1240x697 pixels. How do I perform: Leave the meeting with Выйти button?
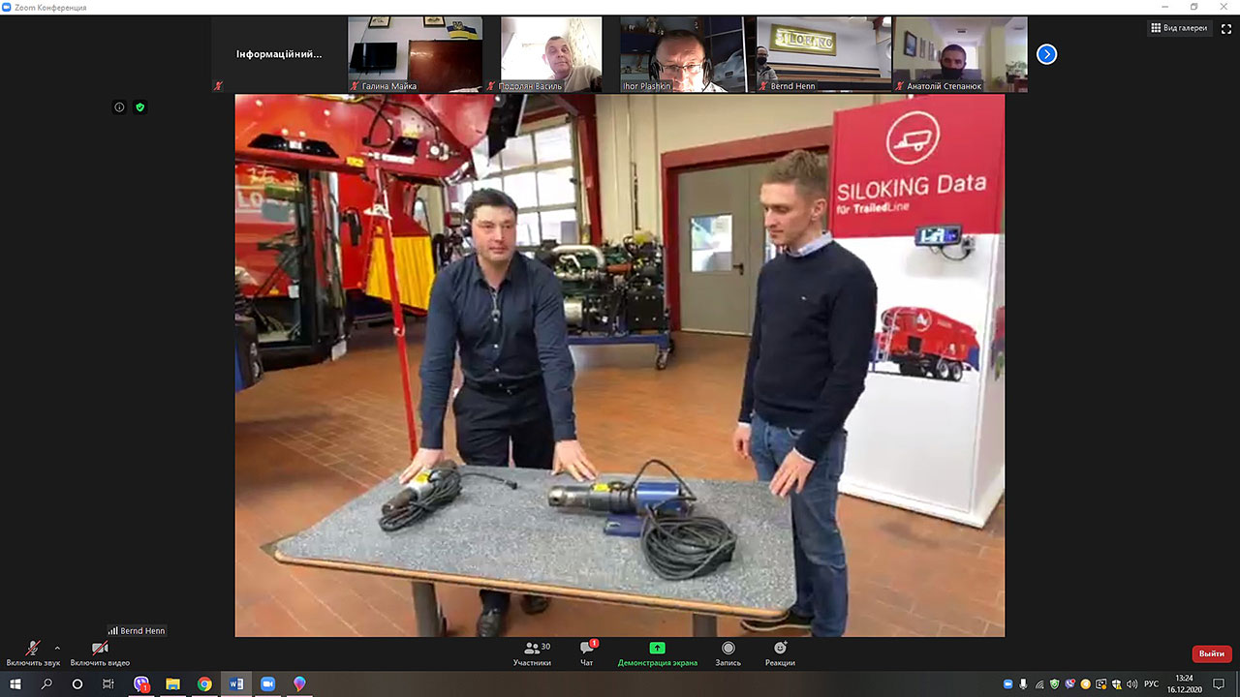coord(1212,653)
